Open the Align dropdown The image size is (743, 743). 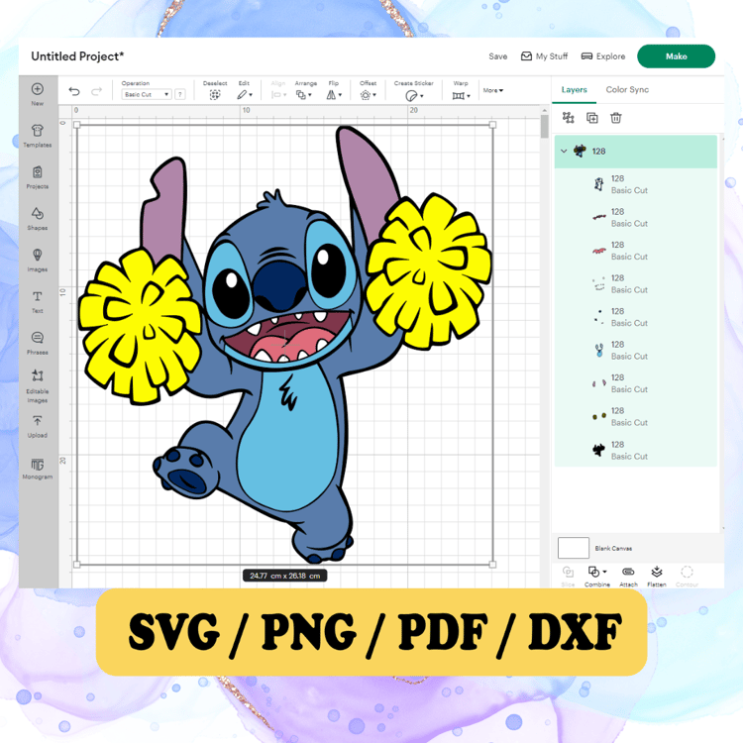tap(278, 95)
